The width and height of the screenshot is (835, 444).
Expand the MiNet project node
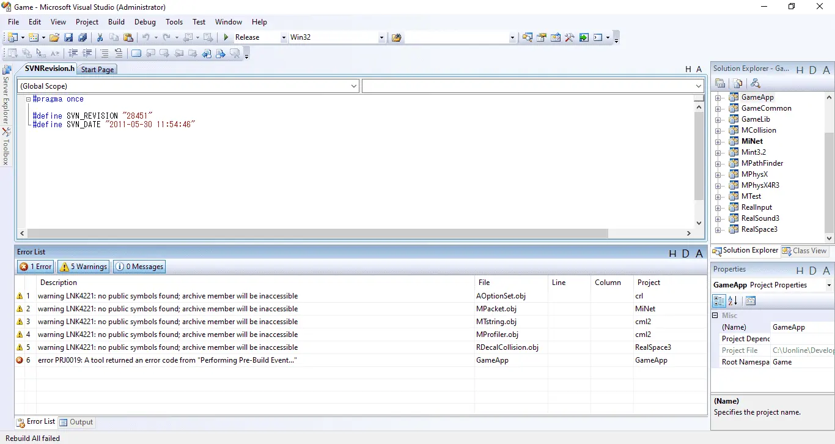coord(719,142)
